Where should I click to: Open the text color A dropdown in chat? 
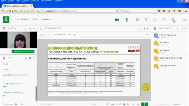[17, 104]
